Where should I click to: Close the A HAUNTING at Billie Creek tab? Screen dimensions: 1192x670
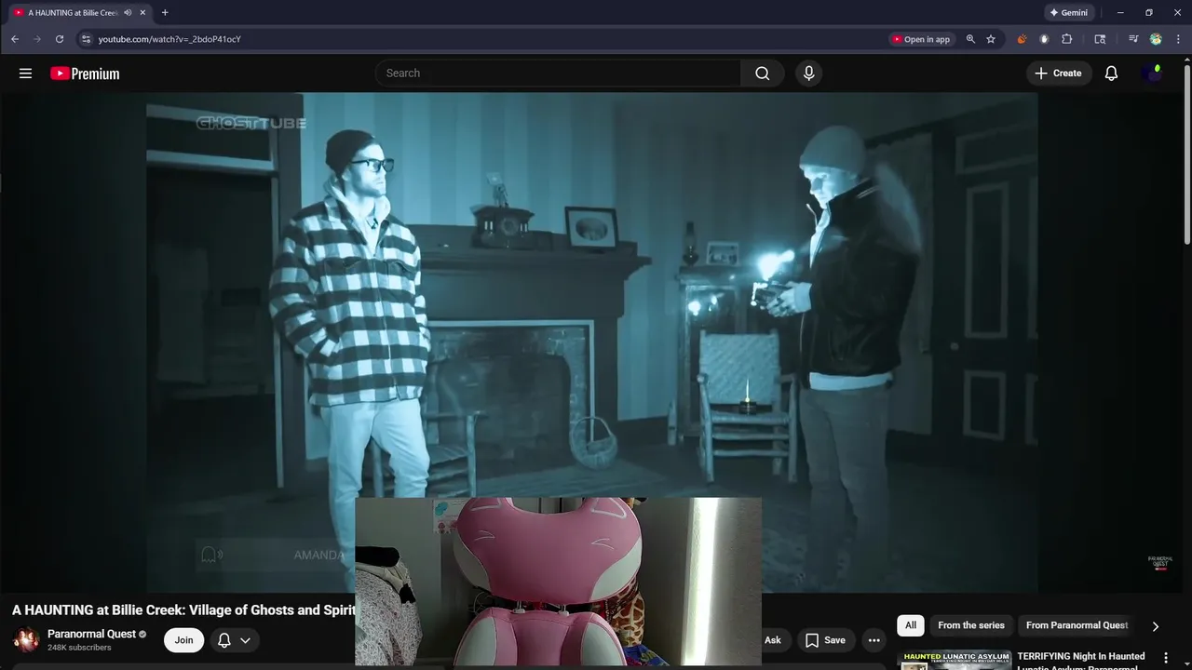142,13
